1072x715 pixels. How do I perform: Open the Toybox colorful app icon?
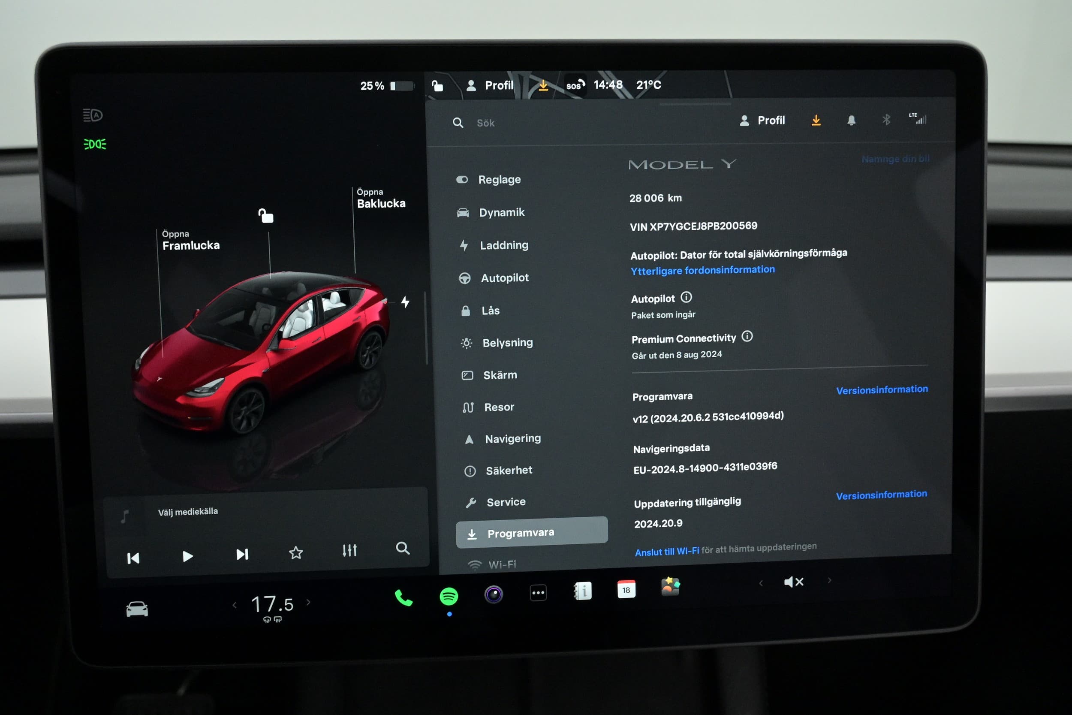point(671,586)
